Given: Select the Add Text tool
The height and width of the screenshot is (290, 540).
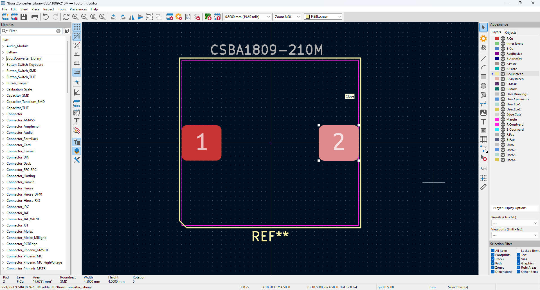Looking at the screenshot, I should [x=483, y=122].
